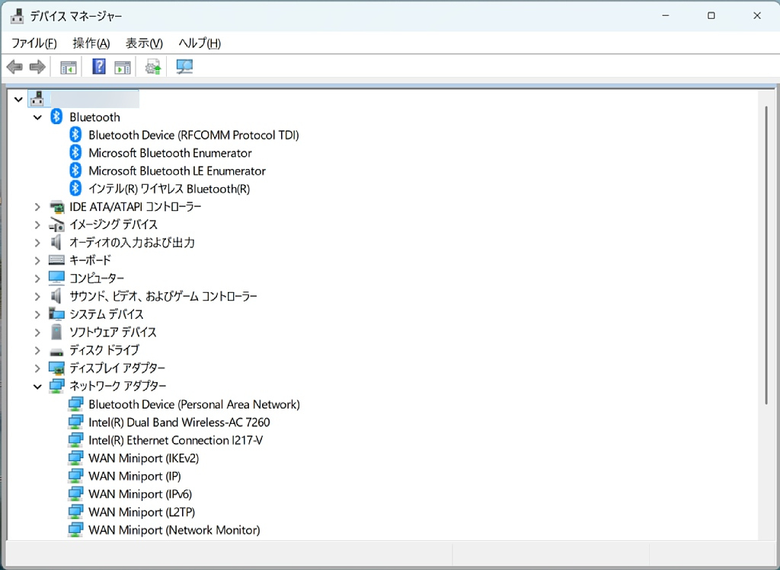Image resolution: width=780 pixels, height=570 pixels.
Task: Click the Bluetooth Device RFCOMM icon
Action: click(x=75, y=135)
